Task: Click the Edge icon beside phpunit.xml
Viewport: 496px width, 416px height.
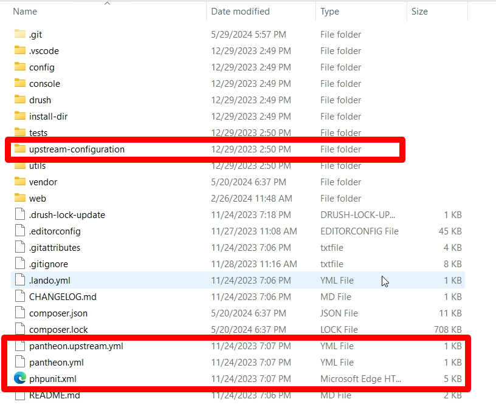Action: (20, 378)
